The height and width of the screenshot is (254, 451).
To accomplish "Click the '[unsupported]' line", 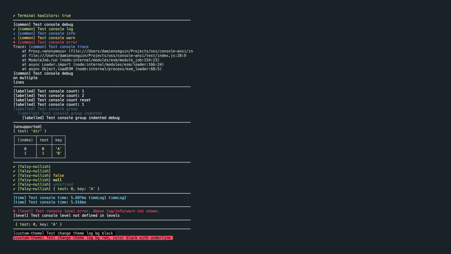I will pyautogui.click(x=27, y=127).
